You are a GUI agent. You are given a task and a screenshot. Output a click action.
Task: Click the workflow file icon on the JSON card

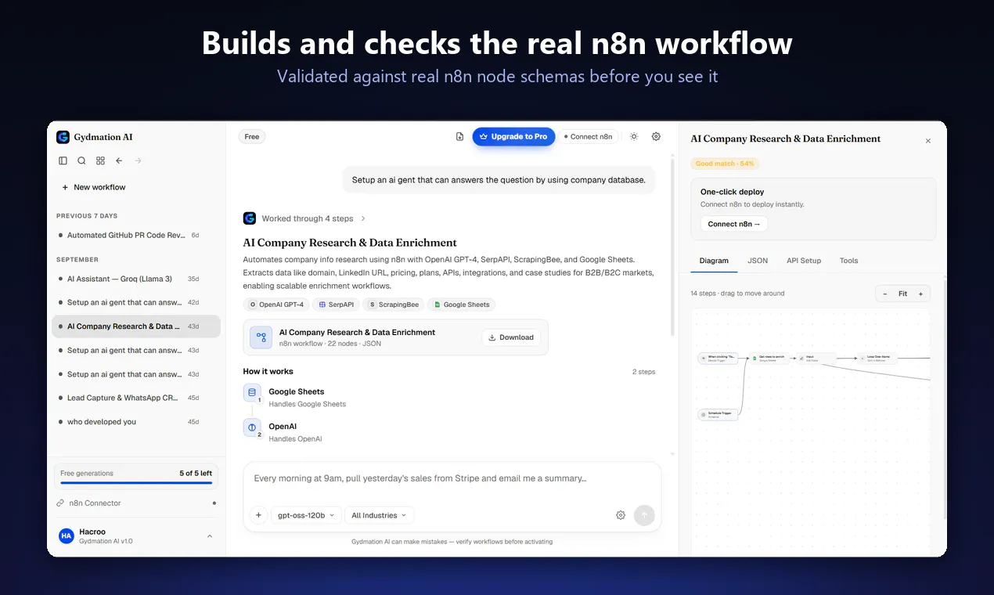click(x=261, y=337)
